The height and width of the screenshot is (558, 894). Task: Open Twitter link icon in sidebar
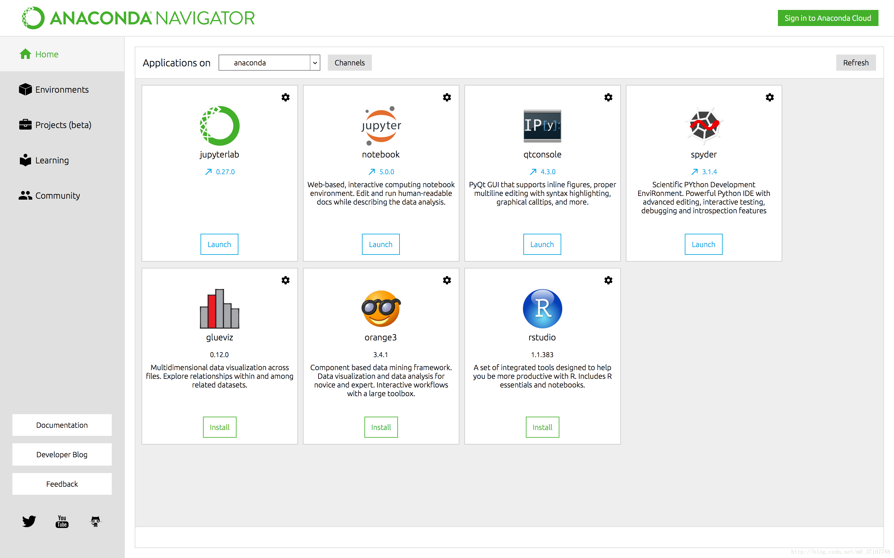click(x=29, y=521)
